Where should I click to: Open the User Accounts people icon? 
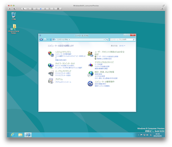pos(90,54)
